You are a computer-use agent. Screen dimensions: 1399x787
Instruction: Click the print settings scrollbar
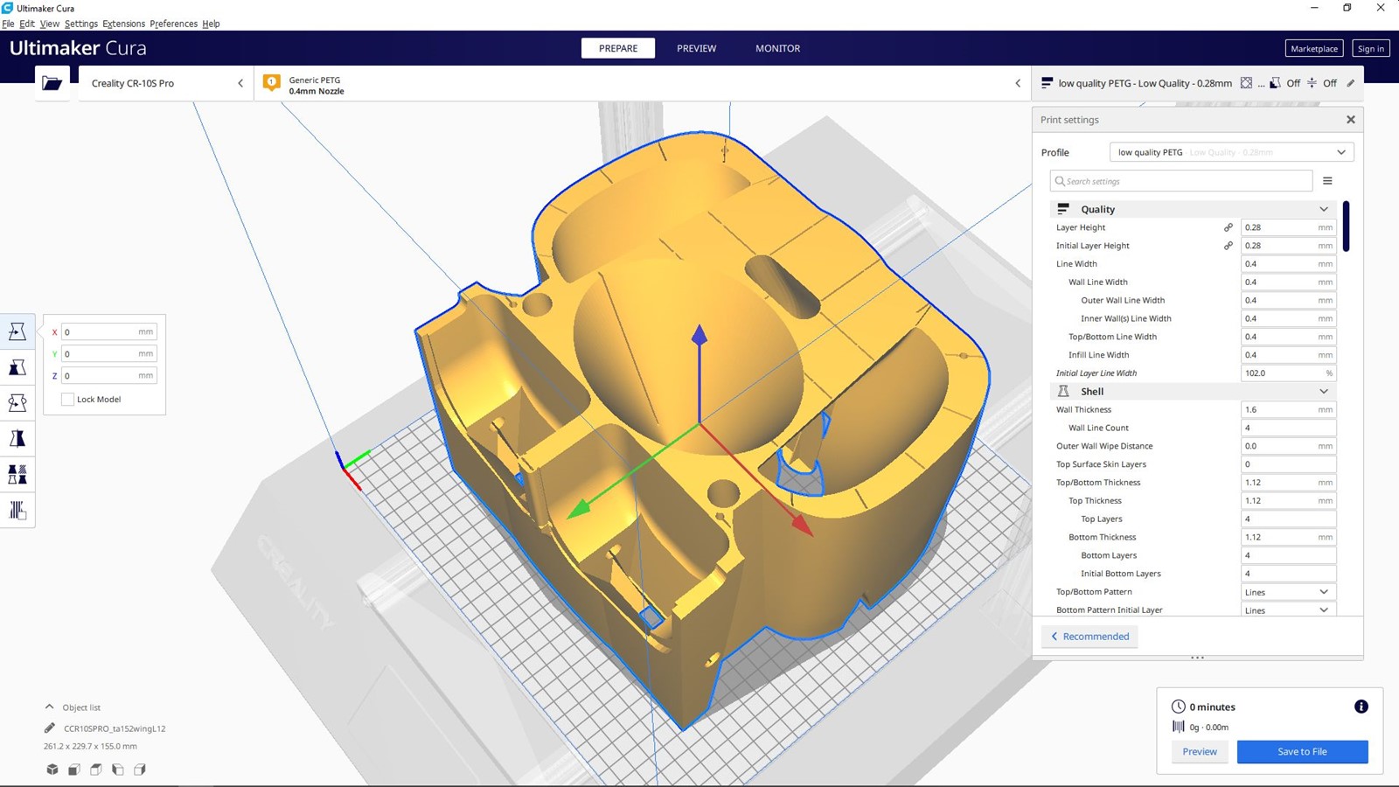click(1346, 226)
